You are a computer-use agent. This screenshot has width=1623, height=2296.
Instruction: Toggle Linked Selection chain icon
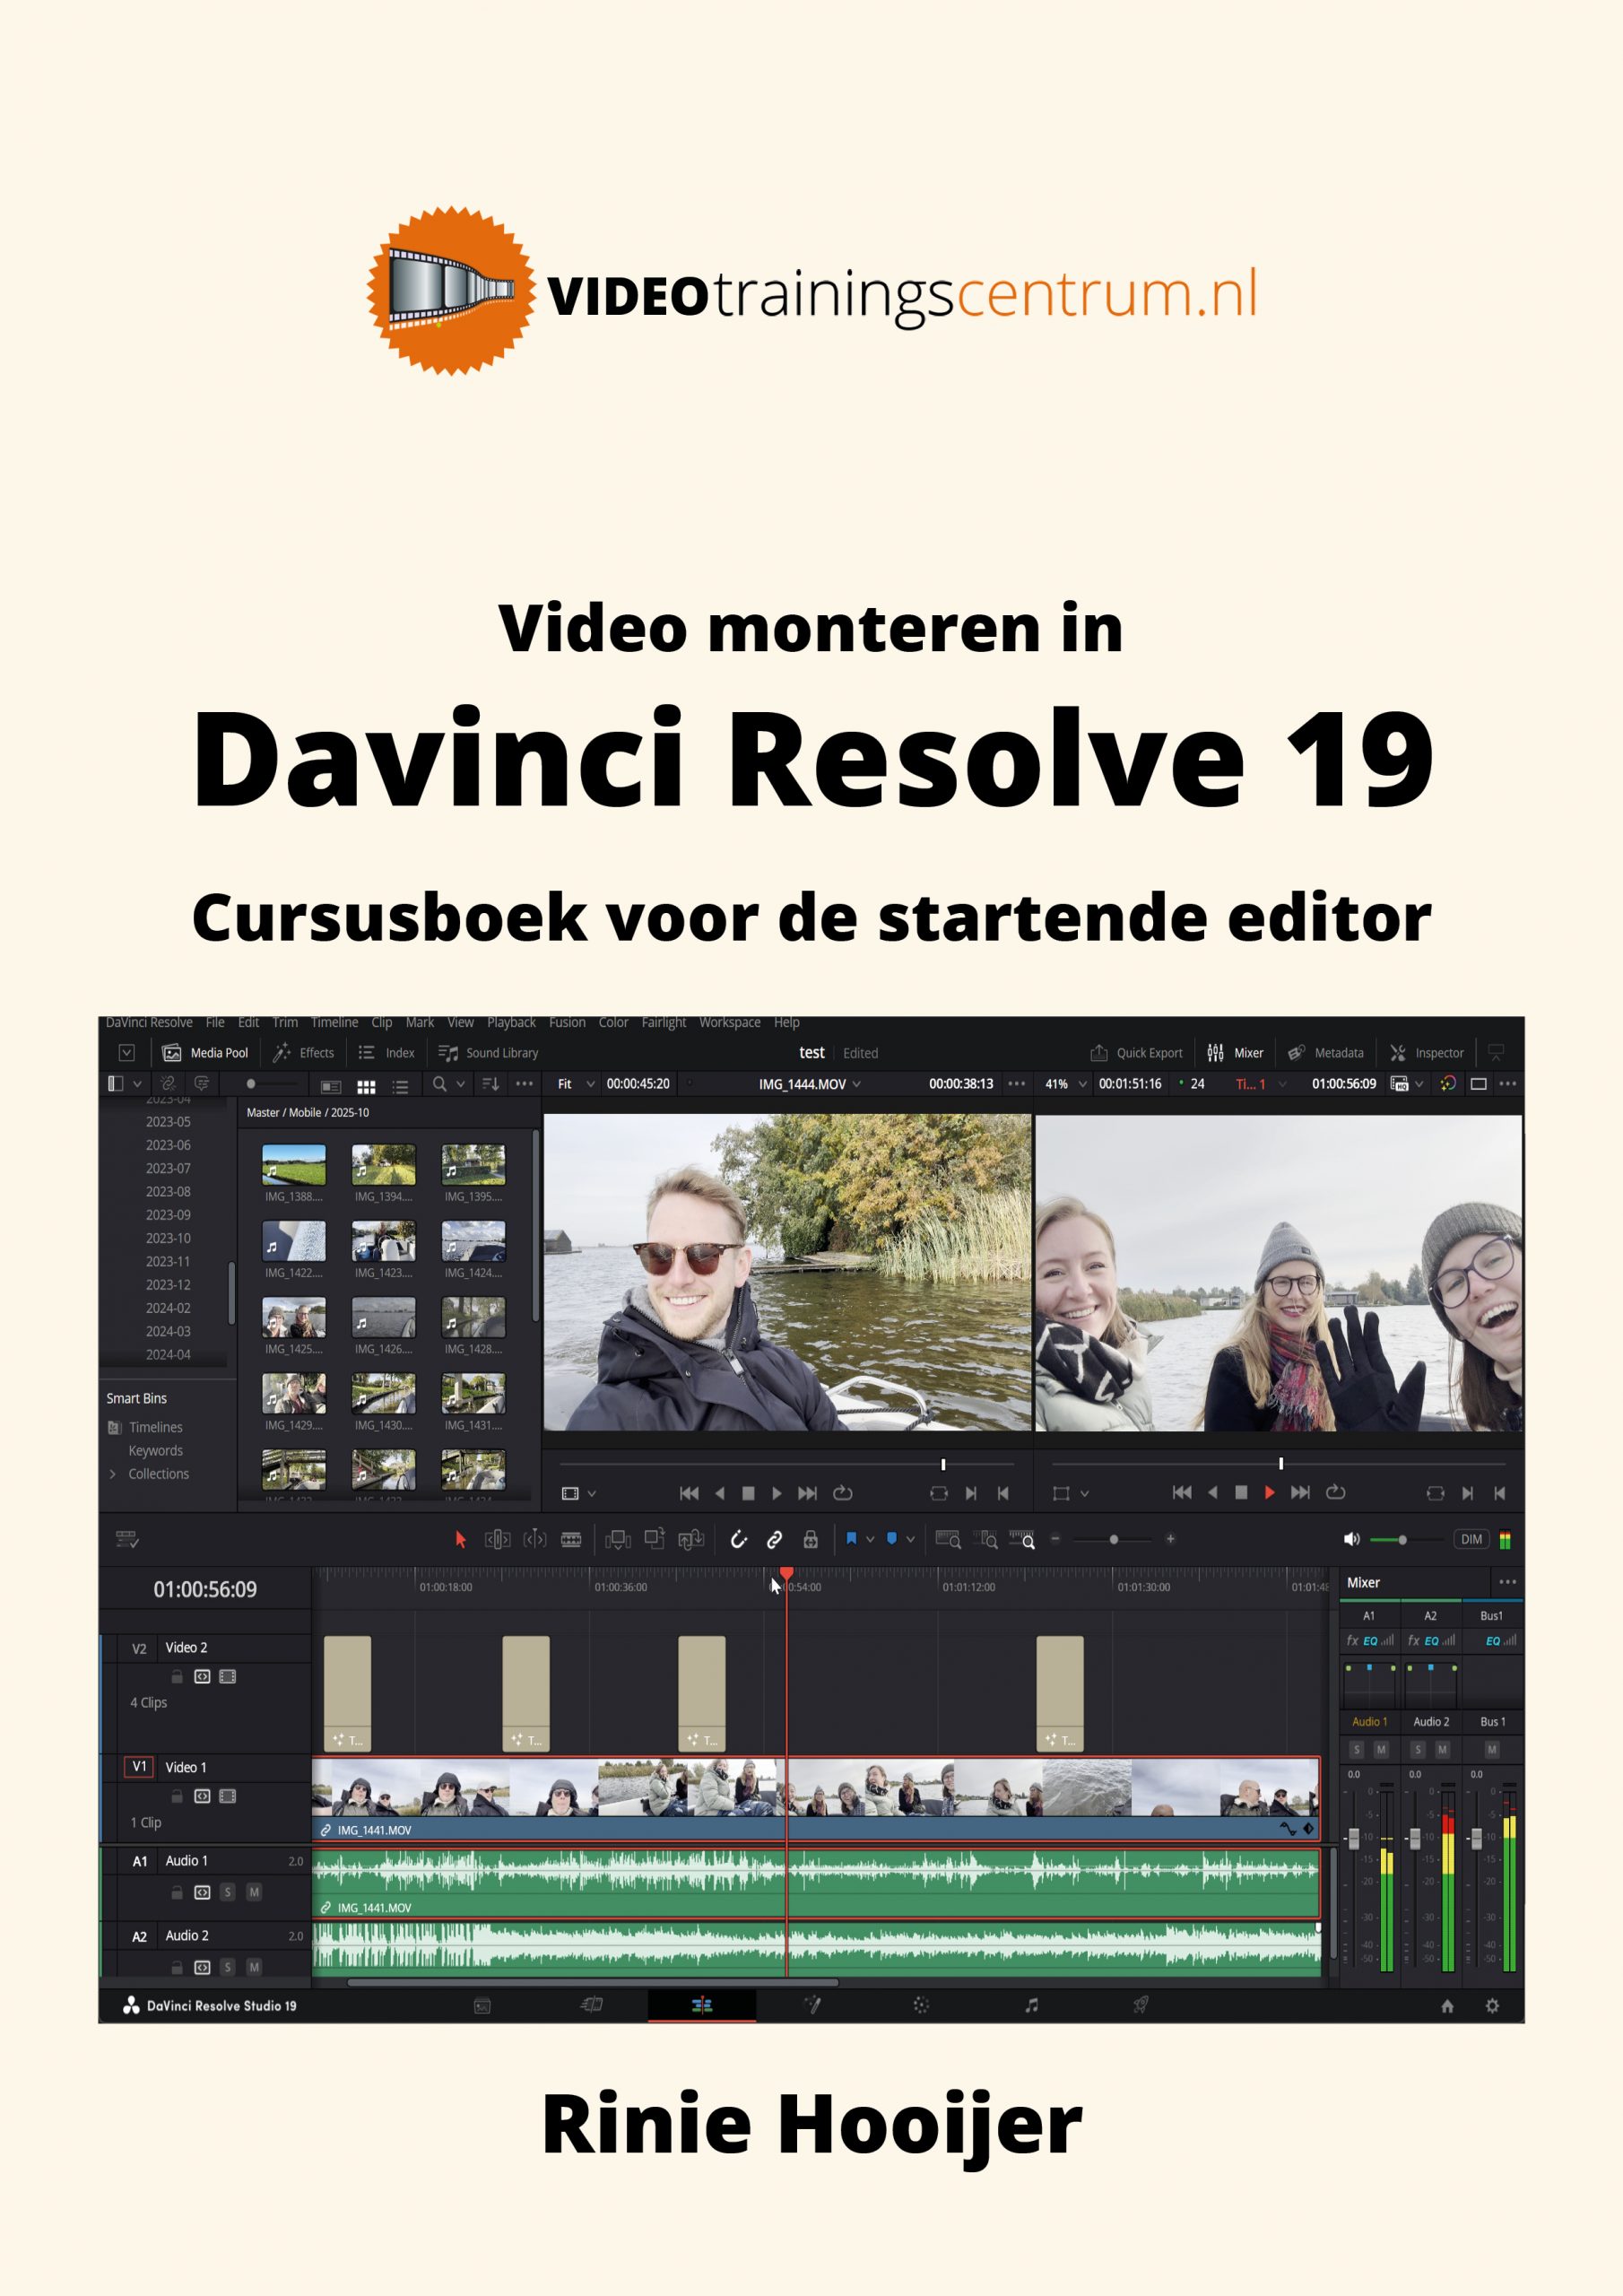click(774, 1540)
